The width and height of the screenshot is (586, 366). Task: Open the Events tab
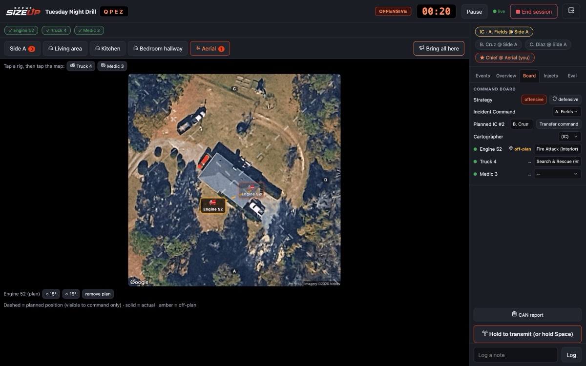482,76
